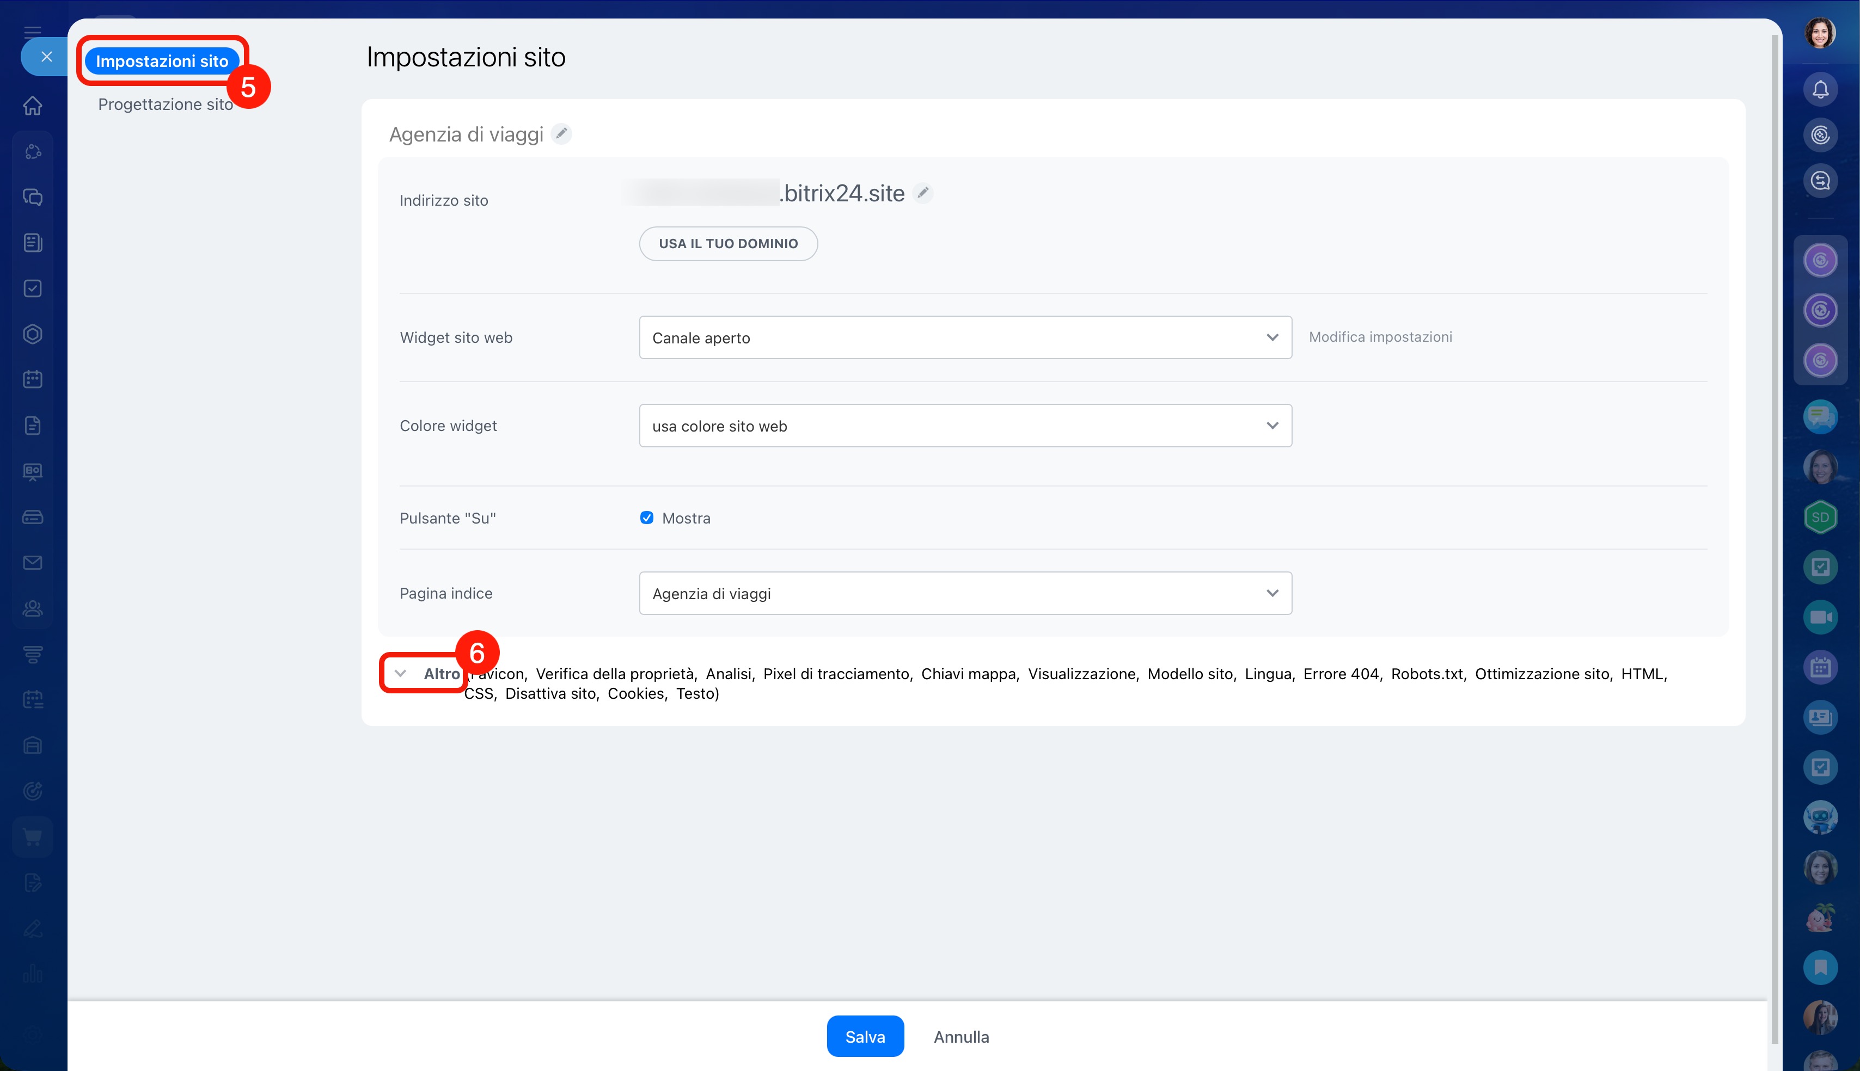Viewport: 1860px width, 1071px height.
Task: Uncheck the Mostra checkbox for Pulsante Su
Action: click(647, 518)
